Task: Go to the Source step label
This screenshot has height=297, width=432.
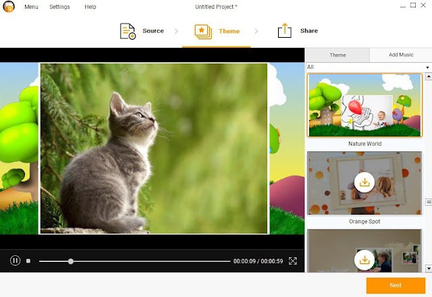Action: pos(153,31)
